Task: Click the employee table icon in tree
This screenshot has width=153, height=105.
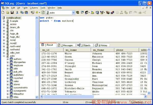Action: pos(11,65)
